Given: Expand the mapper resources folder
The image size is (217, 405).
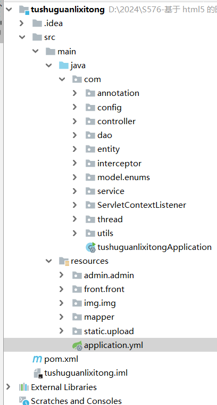Looking at the screenshot, I should (61, 317).
